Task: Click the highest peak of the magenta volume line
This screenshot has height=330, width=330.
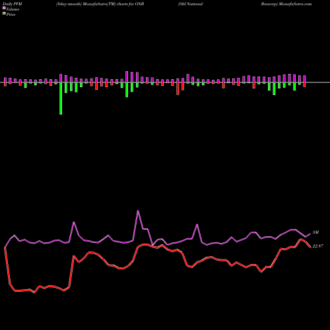Action: (x=138, y=211)
